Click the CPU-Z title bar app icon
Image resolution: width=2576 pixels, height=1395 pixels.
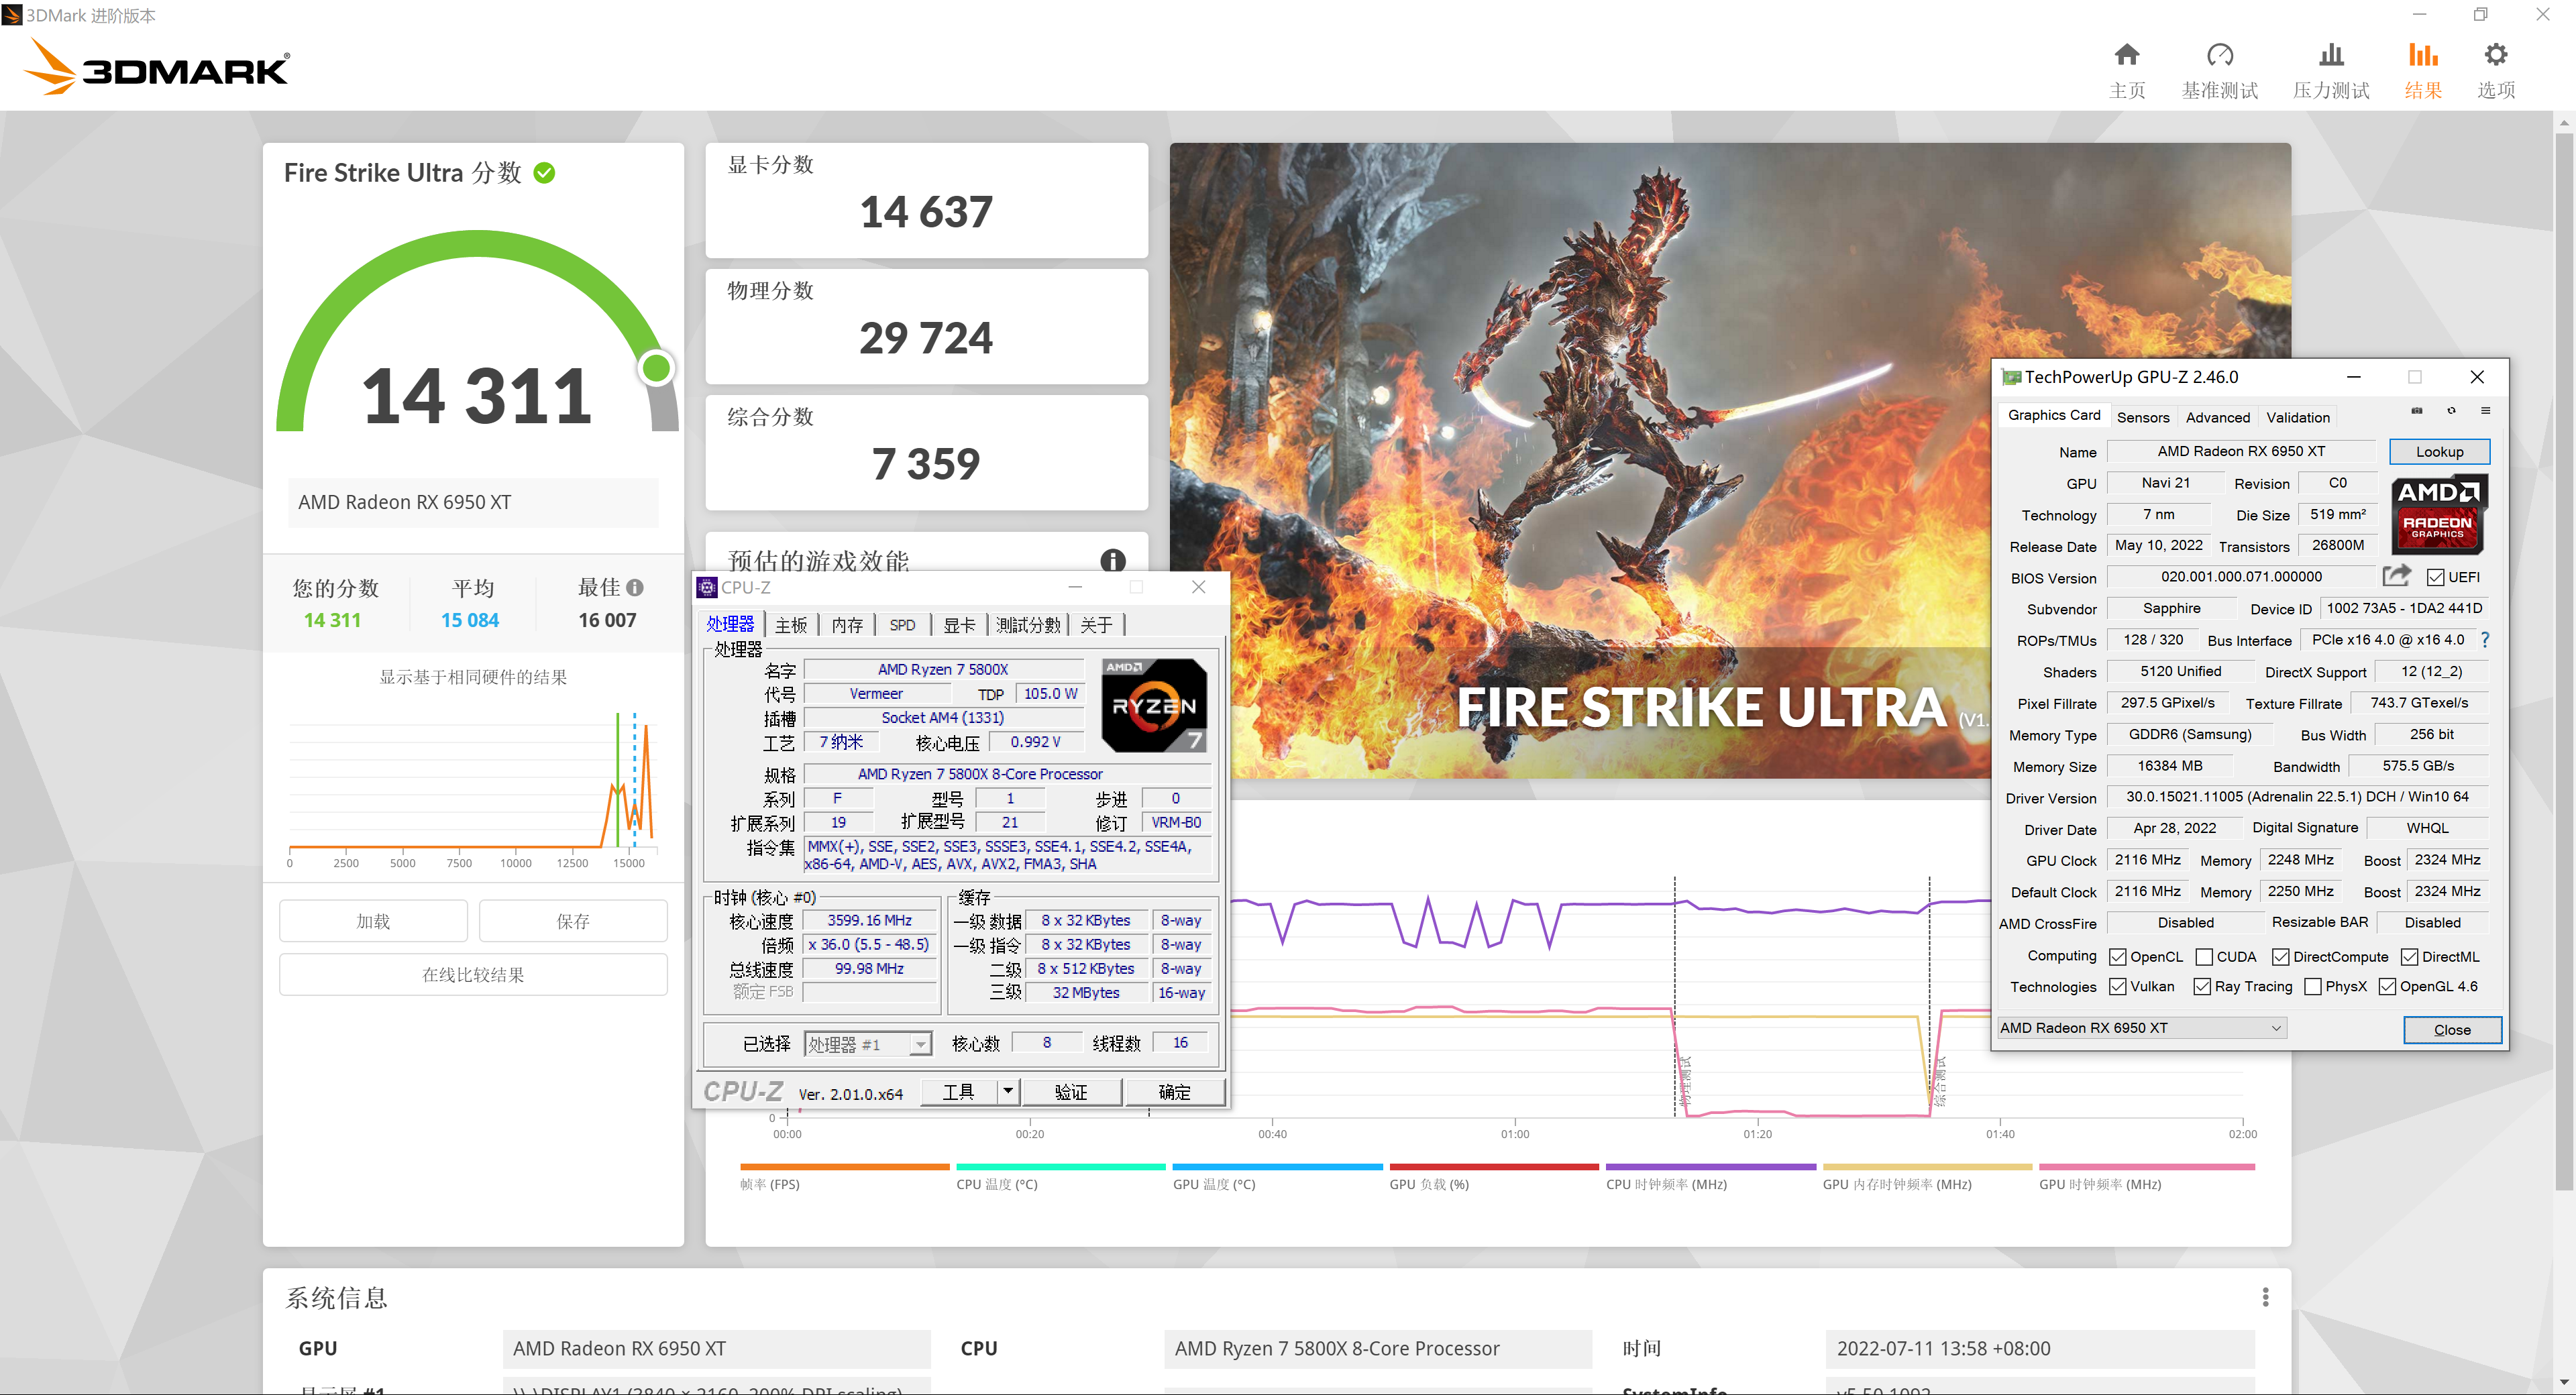706,587
